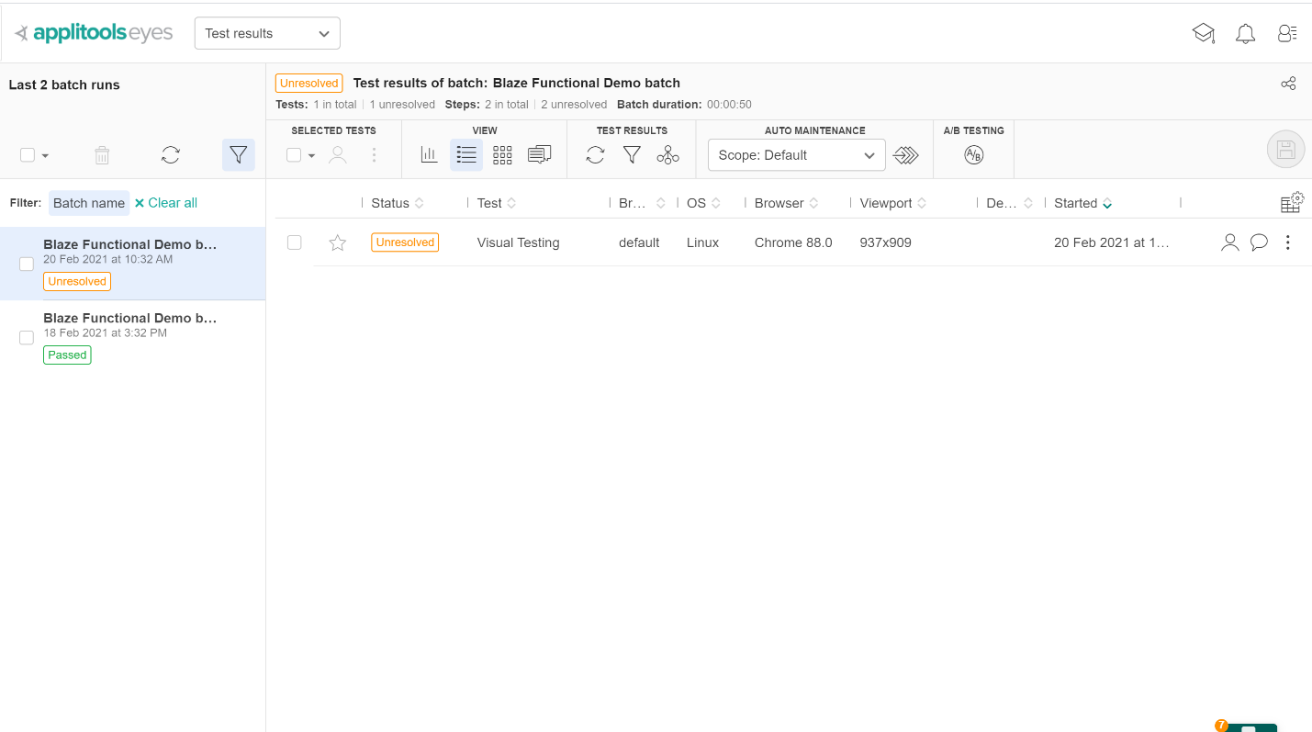The image size is (1312, 732).
Task: Click Clear all filters link
Action: coord(166,203)
